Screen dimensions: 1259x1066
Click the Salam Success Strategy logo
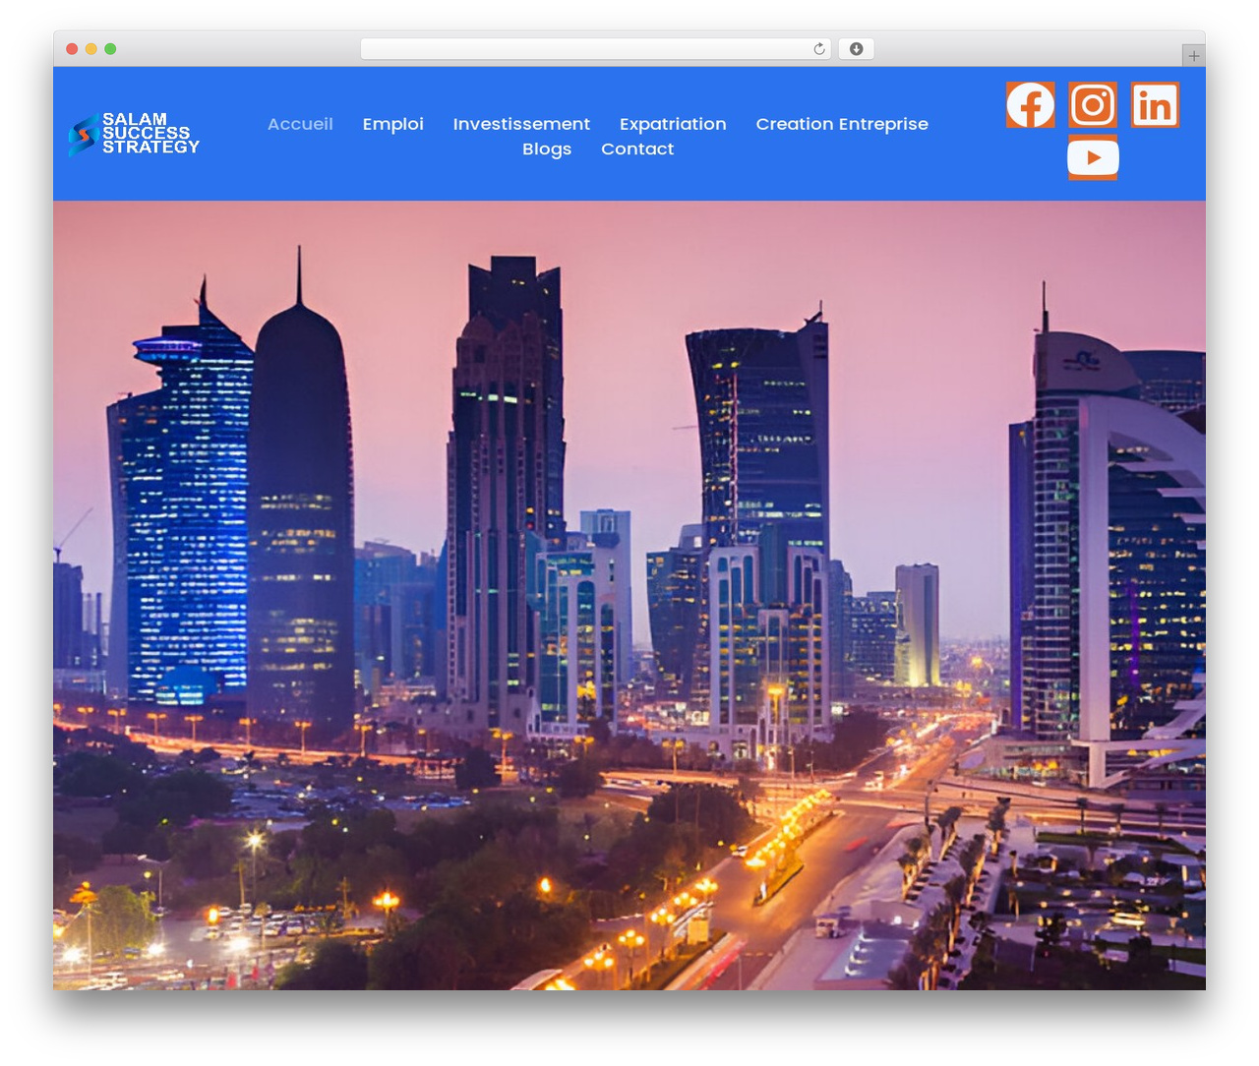coord(134,134)
